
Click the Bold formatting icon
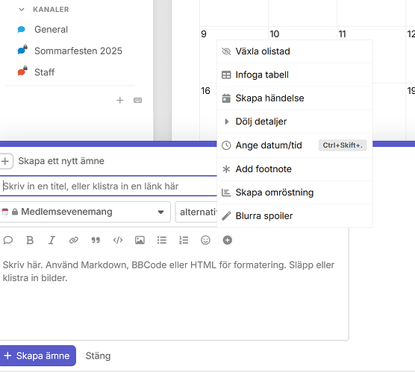[x=30, y=240]
